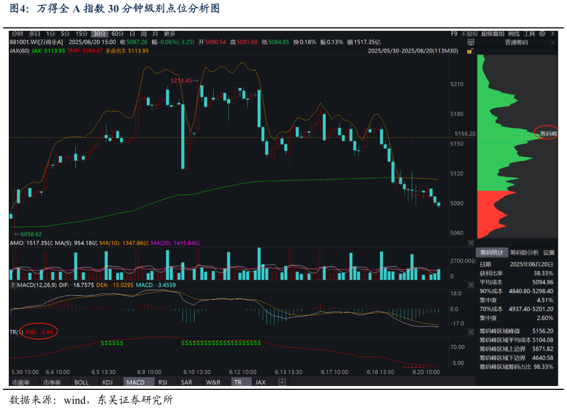Toggle 超级叠加 overlay mode
This screenshot has width=567, height=408.
493,34
